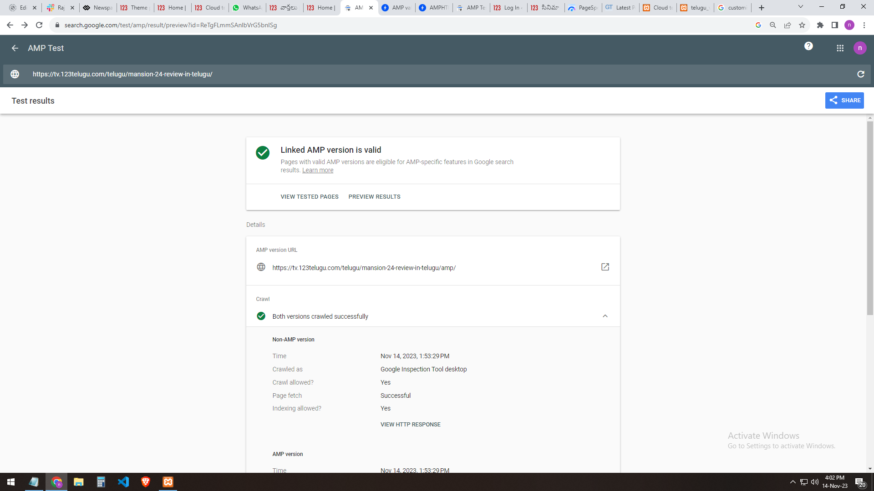This screenshot has height=491, width=874.
Task: Click PREVIEW RESULTS
Action: pyautogui.click(x=374, y=197)
